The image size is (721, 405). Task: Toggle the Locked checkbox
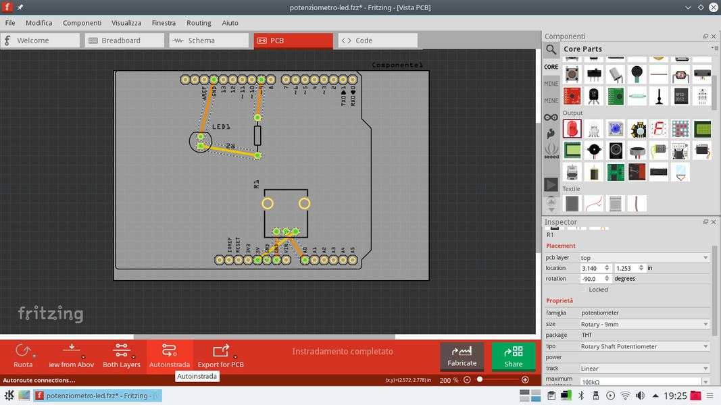click(x=584, y=290)
